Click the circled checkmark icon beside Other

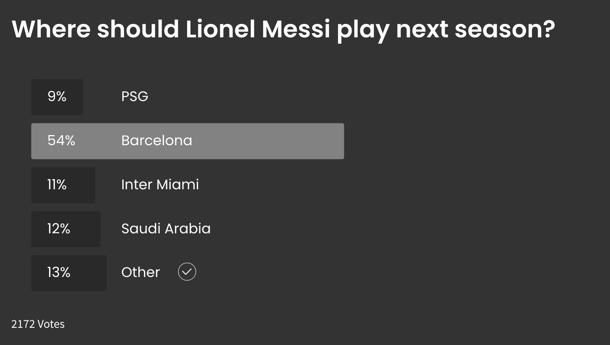click(x=187, y=272)
